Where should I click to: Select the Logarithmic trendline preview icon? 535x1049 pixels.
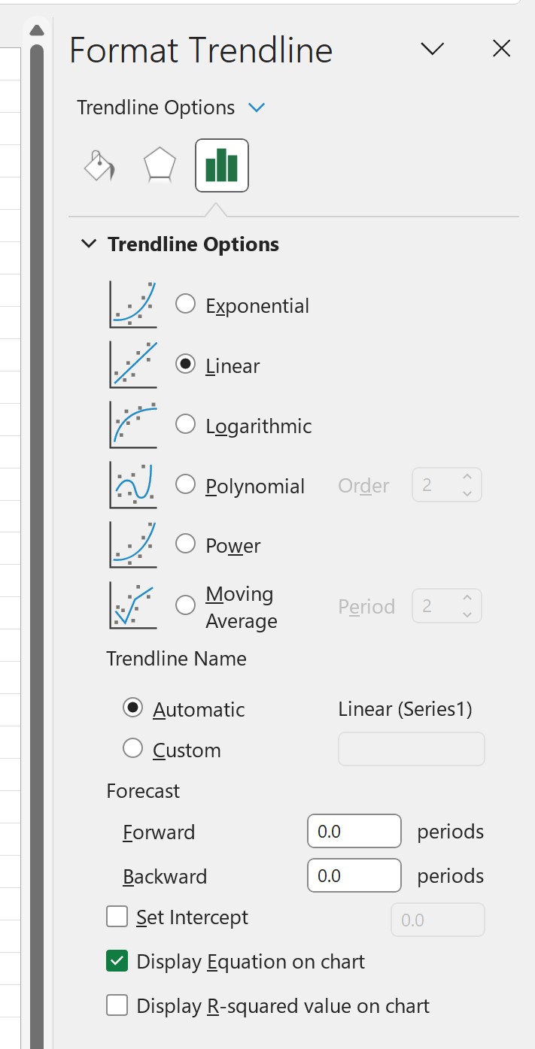pyautogui.click(x=132, y=424)
